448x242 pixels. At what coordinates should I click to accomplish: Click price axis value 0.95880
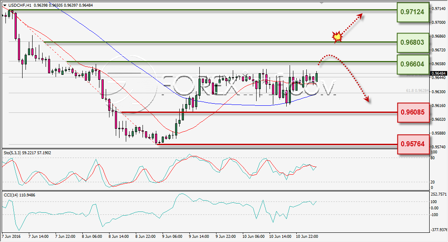point(438,133)
